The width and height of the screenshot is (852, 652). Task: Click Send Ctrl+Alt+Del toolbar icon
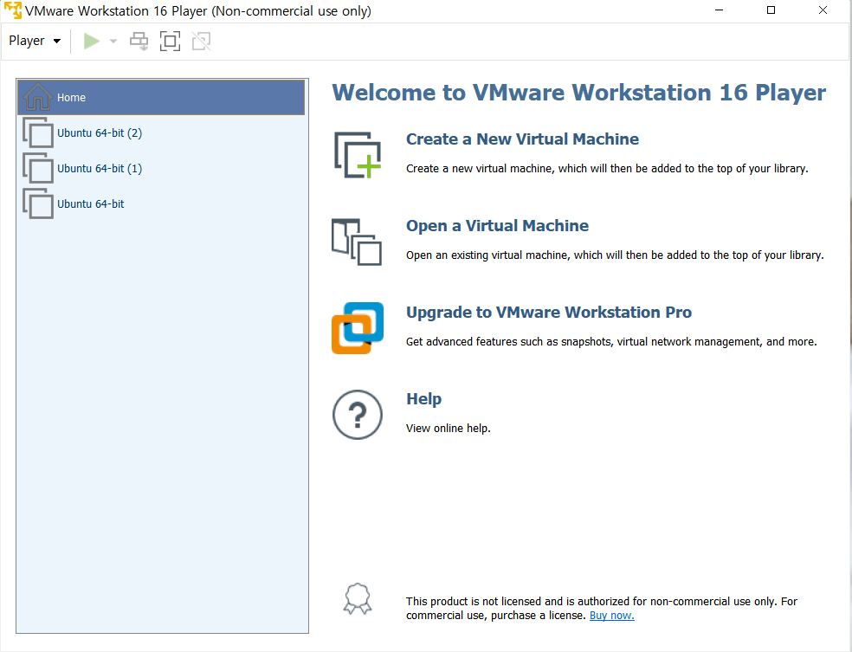point(139,42)
